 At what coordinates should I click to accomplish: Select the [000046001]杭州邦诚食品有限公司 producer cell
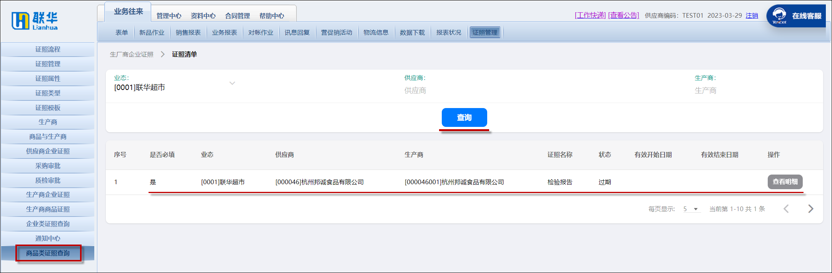tap(454, 182)
